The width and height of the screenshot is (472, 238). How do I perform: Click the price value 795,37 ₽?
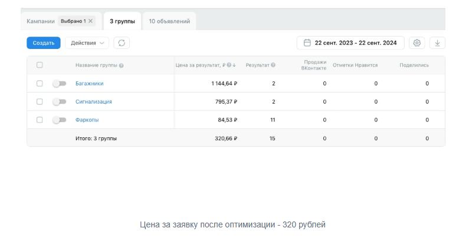[226, 102]
